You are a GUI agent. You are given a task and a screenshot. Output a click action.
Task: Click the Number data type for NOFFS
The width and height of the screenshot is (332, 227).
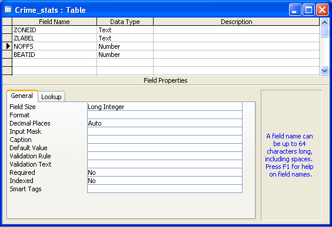[x=125, y=46]
